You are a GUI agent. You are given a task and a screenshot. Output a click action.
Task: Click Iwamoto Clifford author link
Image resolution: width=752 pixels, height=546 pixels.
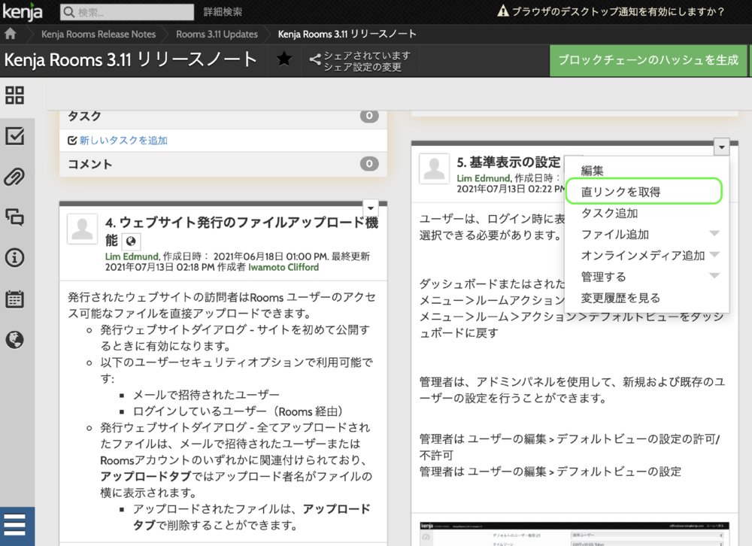coord(284,267)
